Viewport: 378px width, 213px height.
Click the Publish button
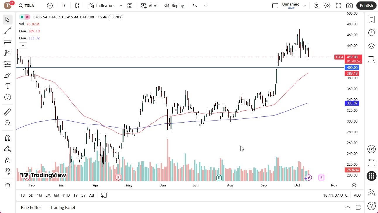click(x=366, y=5)
